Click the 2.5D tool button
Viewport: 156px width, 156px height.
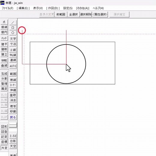pos(13,136)
